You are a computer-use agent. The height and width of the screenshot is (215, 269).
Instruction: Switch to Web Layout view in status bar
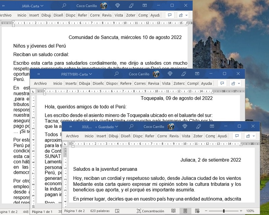[x=196, y=211]
